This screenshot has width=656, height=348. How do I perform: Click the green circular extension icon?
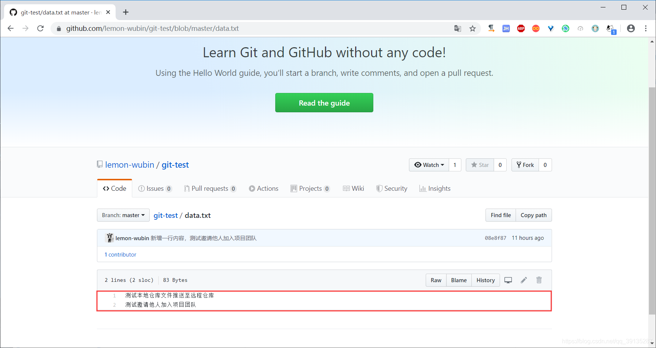pos(565,29)
